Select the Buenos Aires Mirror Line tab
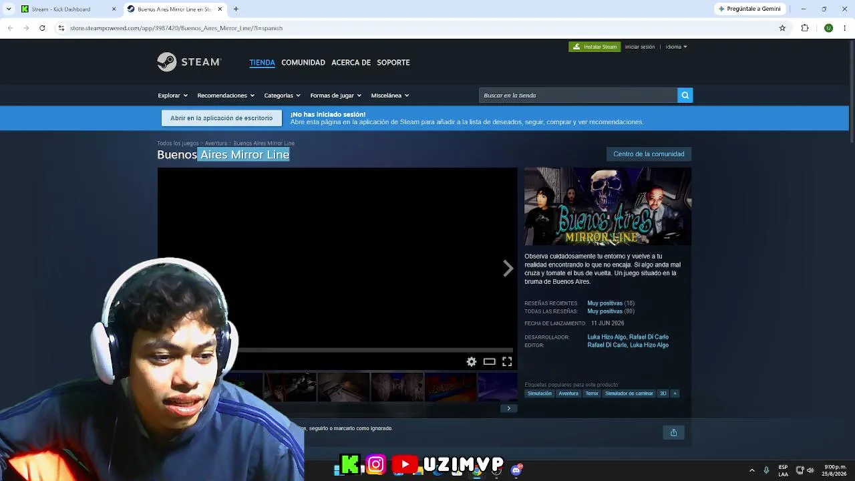This screenshot has width=855, height=481. point(175,9)
